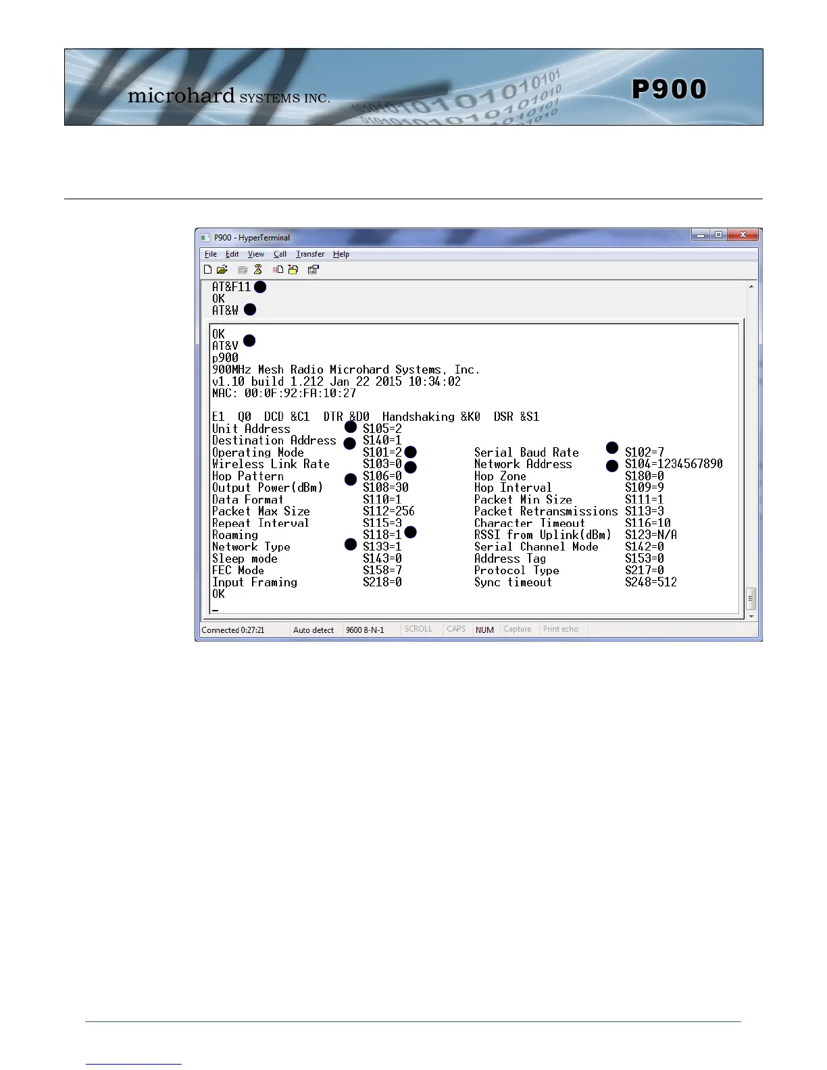Click the 'S140=1' Destination Address value
Screen dimensions: 827x1070
382,440
